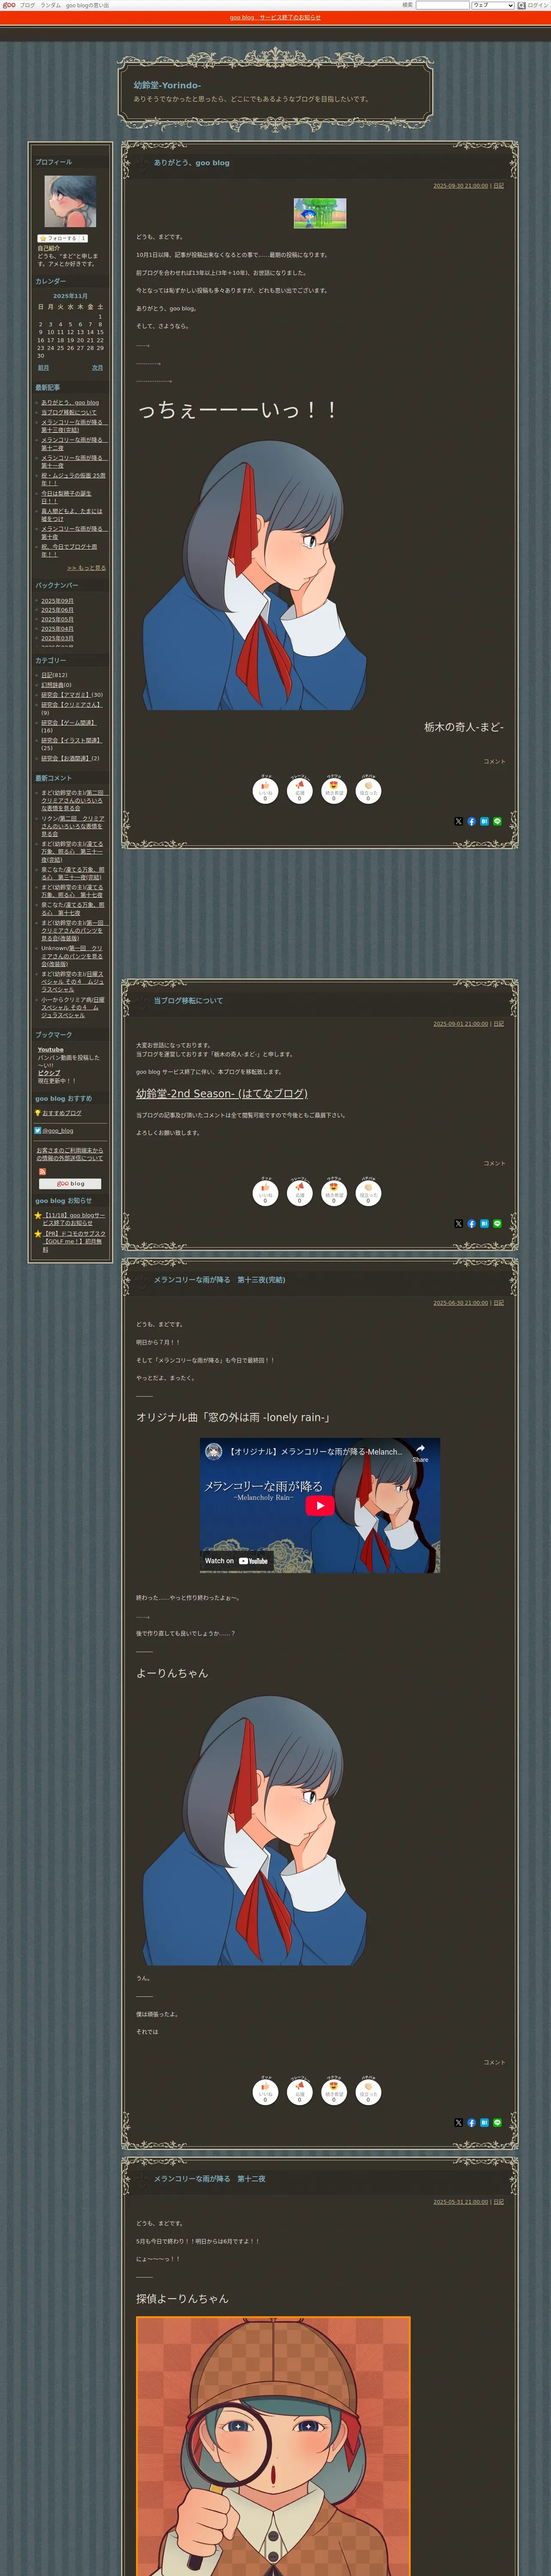This screenshot has width=551, height=2576.
Task: Open recent article 当ブログ移転について in sidebar
Action: point(69,412)
